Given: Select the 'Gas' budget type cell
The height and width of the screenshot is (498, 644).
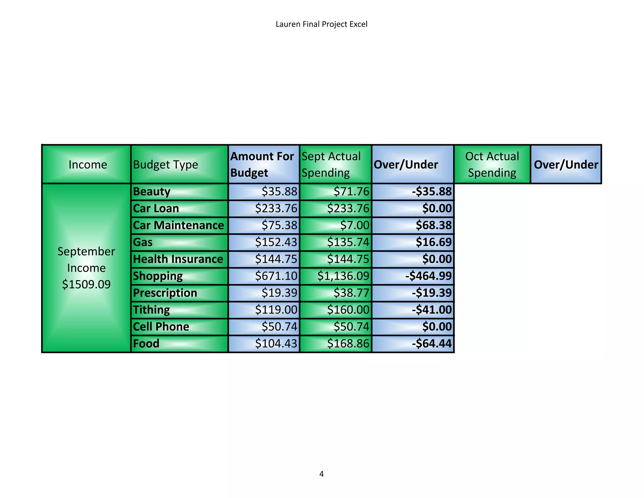Looking at the screenshot, I should point(180,242).
